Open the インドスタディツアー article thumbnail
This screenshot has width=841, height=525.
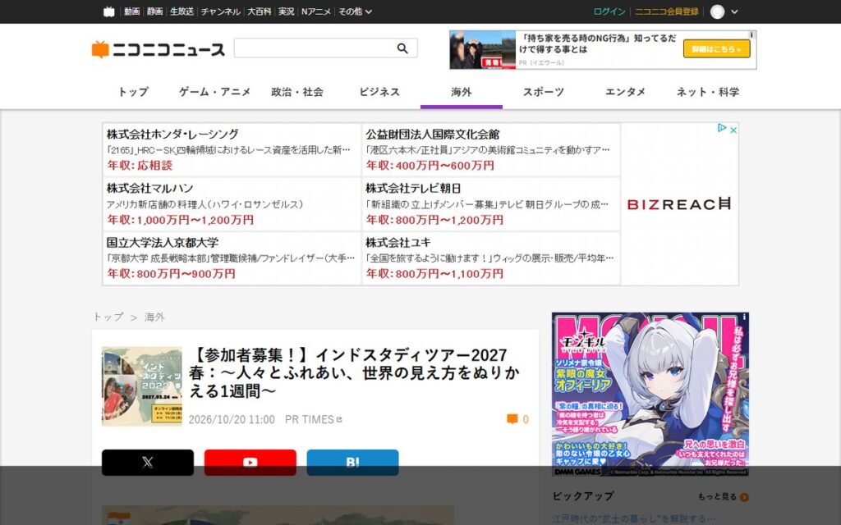142,386
